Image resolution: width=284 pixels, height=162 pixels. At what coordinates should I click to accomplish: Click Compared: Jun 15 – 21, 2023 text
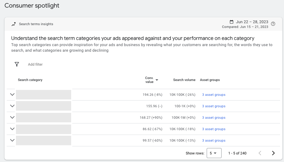tap(245, 27)
